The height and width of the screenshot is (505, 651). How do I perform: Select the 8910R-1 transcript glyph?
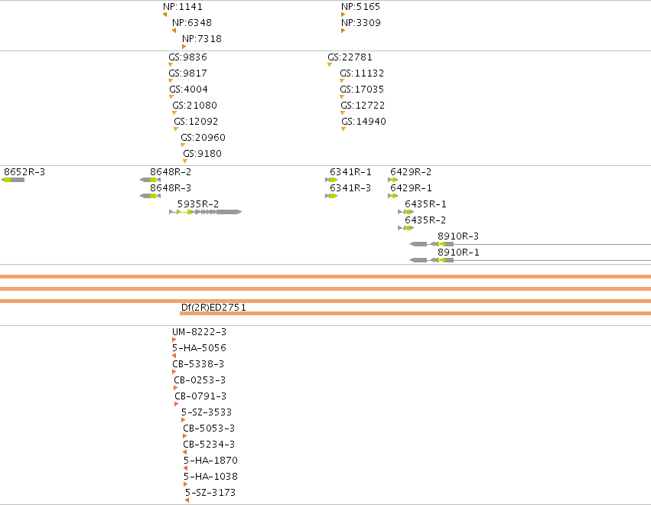click(x=530, y=260)
